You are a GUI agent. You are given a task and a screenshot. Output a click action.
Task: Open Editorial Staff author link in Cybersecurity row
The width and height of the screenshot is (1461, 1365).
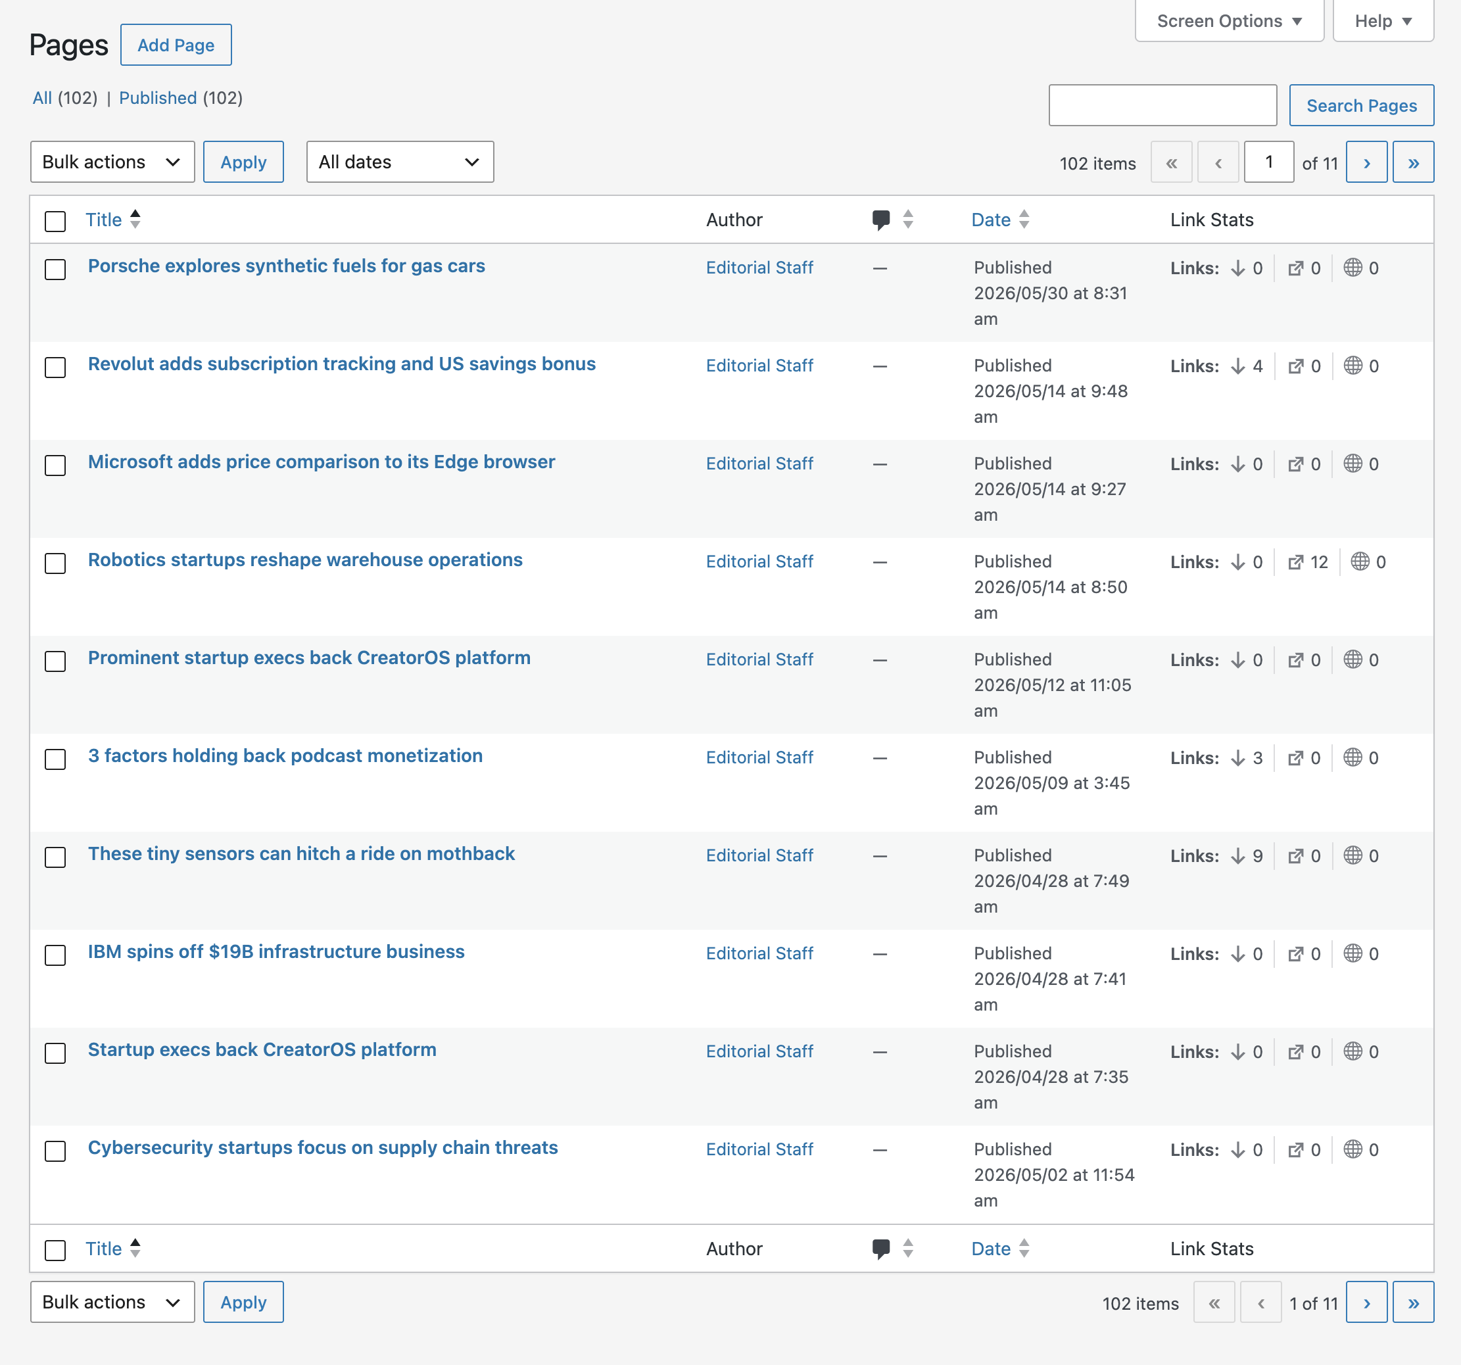[759, 1149]
